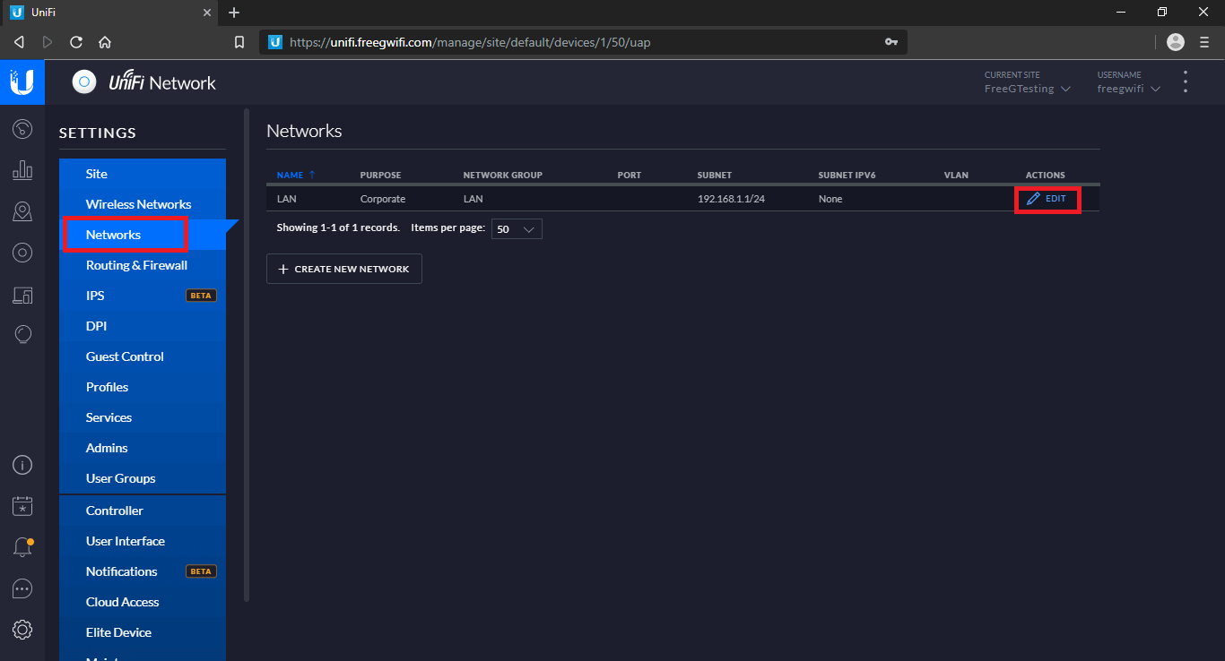1225x661 pixels.
Task: Open Cloud Access settings
Action: [x=143, y=602]
